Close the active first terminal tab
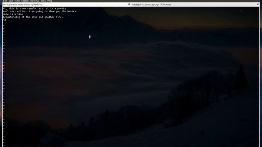Image resolution: width=262 pixels, height=147 pixels. 129,4
